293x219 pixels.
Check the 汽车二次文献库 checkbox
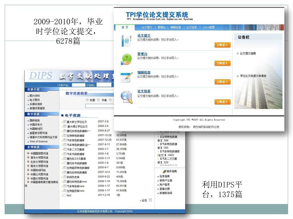click(x=65, y=149)
